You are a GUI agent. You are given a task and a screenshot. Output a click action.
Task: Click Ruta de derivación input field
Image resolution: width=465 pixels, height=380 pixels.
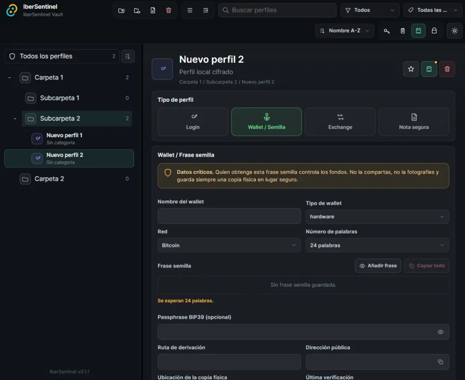229,362
